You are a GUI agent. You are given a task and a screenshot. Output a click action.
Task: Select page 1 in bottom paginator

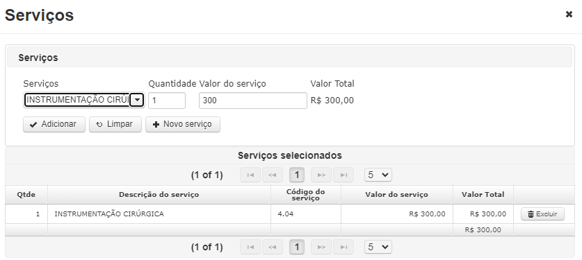[x=297, y=247]
